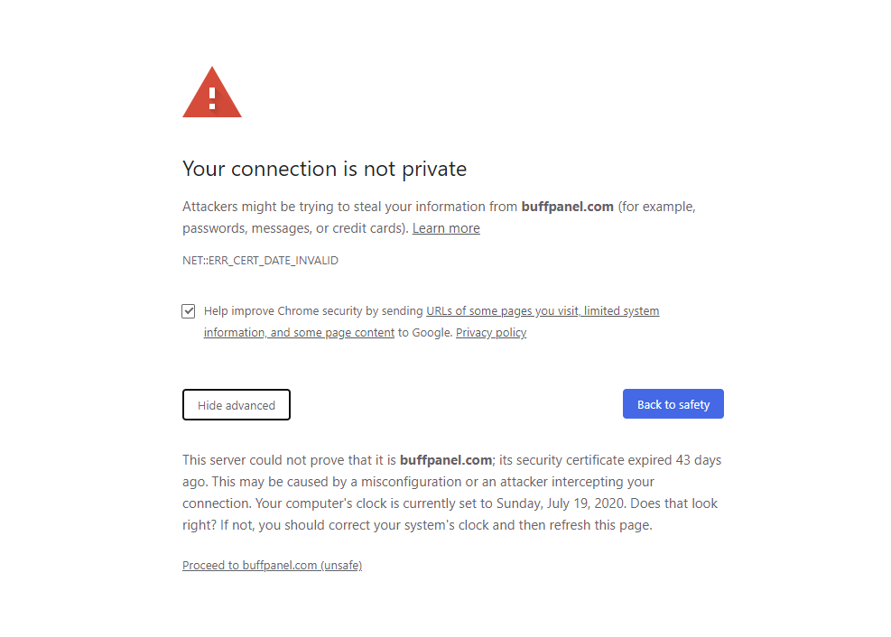Collapse details with Hide advanced button
This screenshot has width=891, height=637.
coord(237,405)
